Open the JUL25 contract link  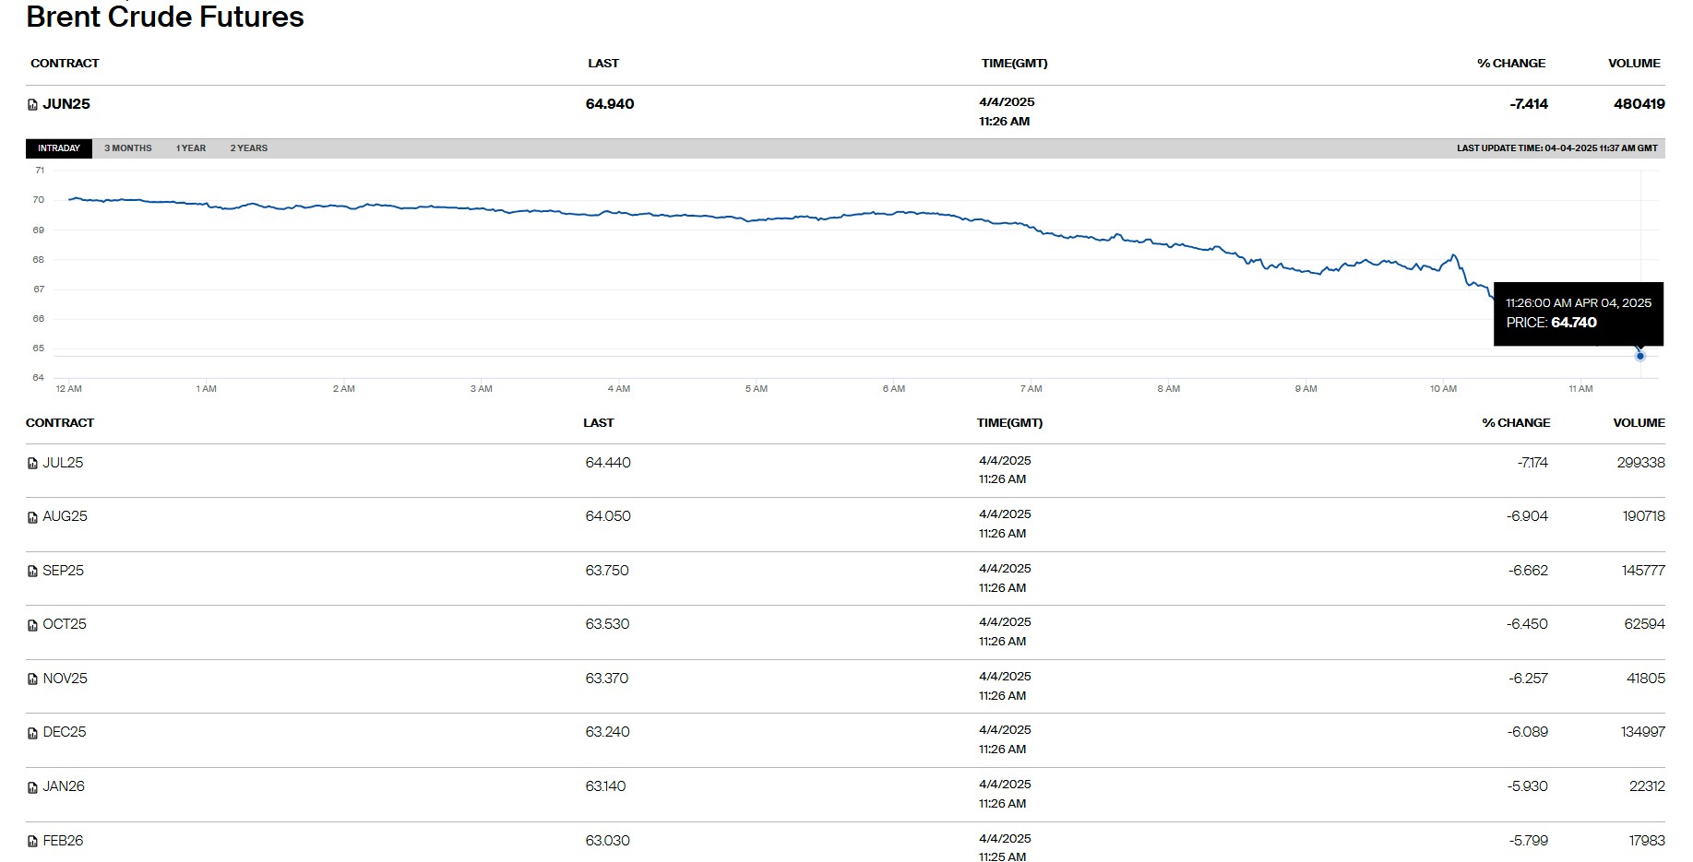click(63, 463)
